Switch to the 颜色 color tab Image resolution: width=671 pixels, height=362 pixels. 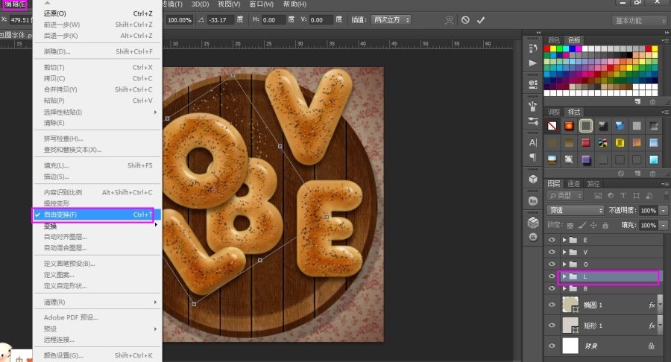point(554,39)
